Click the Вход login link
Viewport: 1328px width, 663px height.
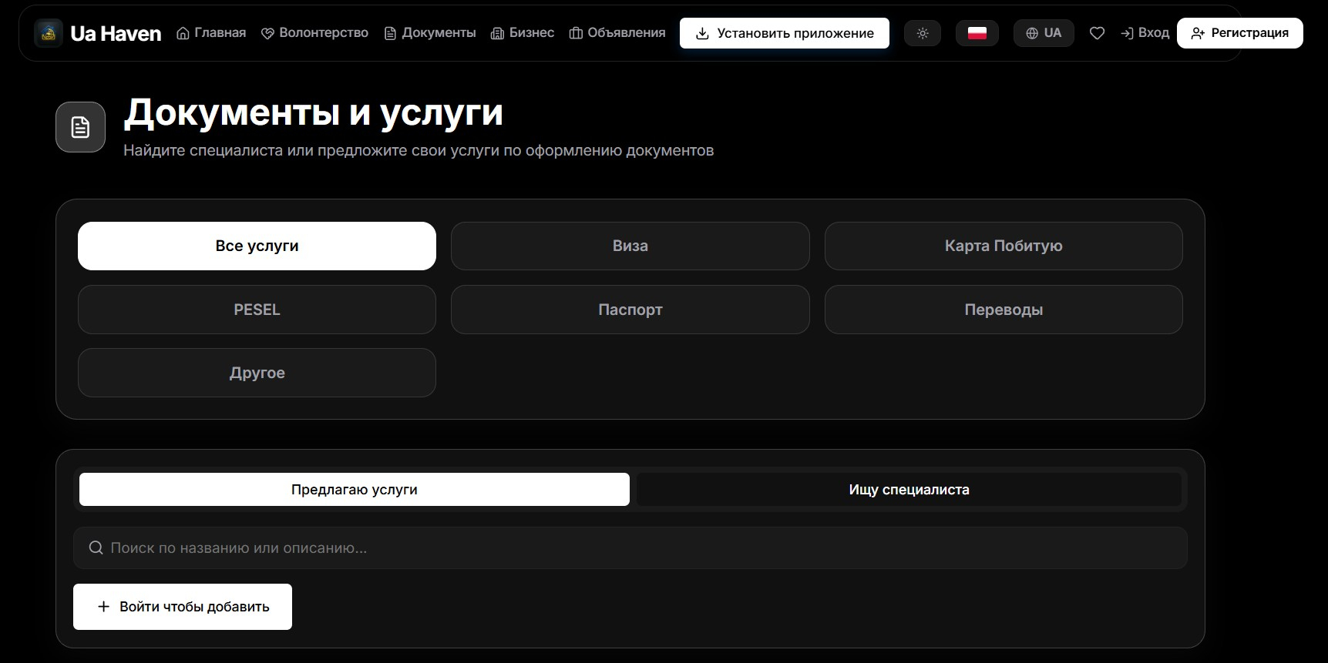coord(1145,33)
